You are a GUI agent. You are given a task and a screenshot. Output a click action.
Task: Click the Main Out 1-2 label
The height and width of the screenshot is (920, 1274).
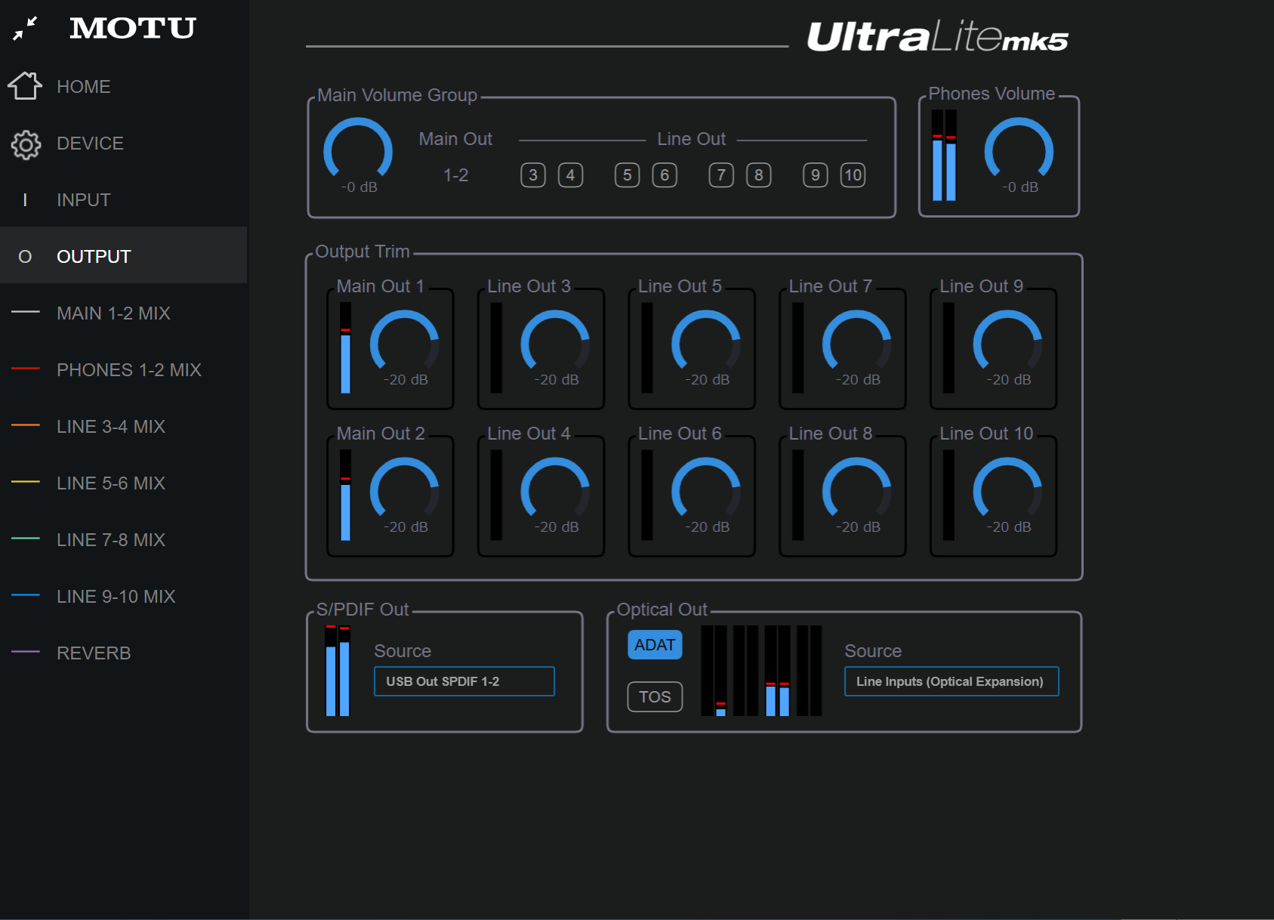click(x=455, y=175)
